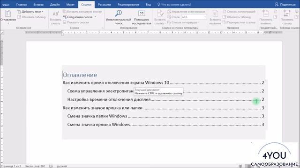
Task: Open the Файл tab
Action: coord(6,5)
